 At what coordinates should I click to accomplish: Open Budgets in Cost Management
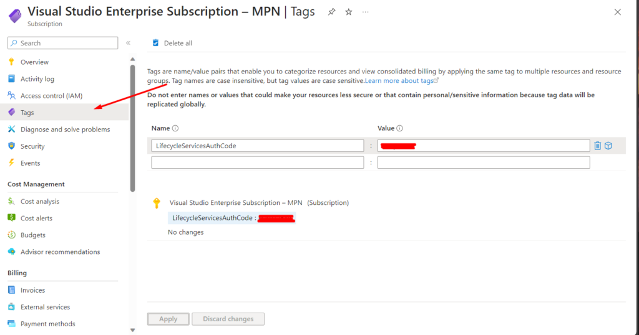33,235
